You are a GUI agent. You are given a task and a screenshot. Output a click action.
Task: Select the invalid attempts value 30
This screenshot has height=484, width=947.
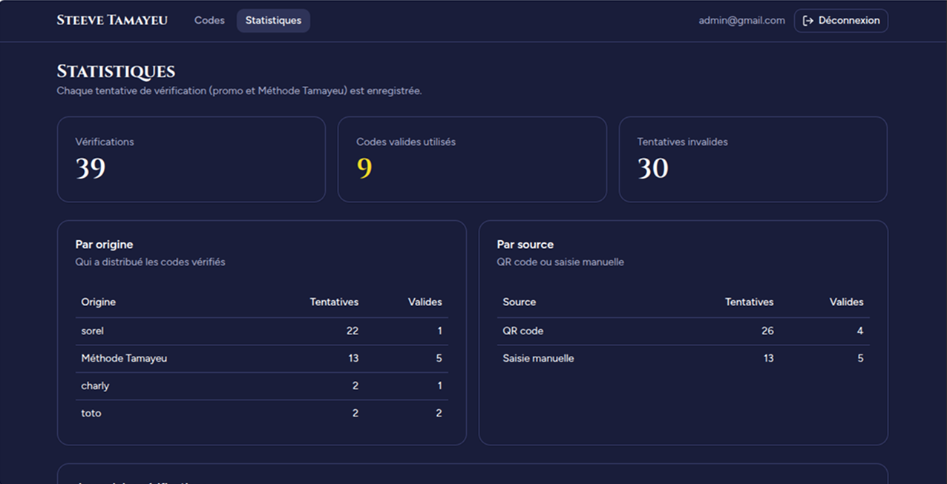(x=653, y=169)
